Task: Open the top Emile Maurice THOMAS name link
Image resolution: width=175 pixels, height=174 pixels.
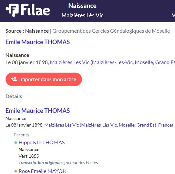Action: [x=38, y=42]
